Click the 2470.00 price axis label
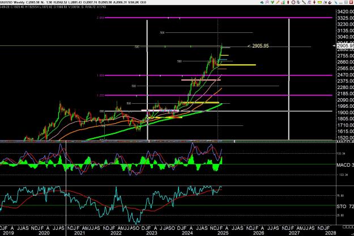Viewport: 354px width, 236px height. [x=346, y=74]
